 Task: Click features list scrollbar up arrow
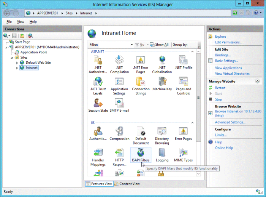(x=198, y=51)
